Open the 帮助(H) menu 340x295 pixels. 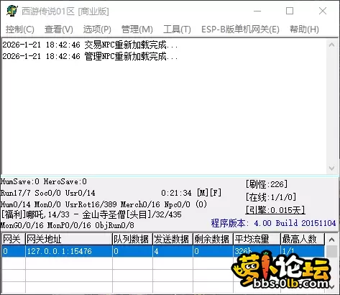tap(304, 29)
